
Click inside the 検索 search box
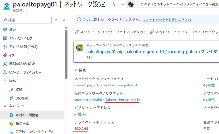pyautogui.click(x=27, y=20)
